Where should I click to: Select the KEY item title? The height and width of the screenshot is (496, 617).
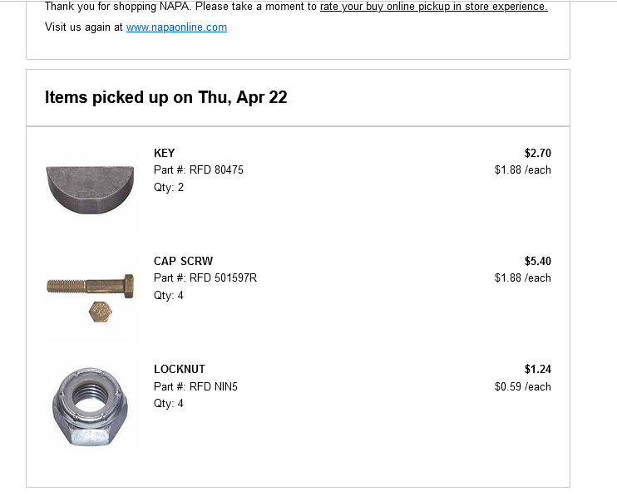point(164,153)
